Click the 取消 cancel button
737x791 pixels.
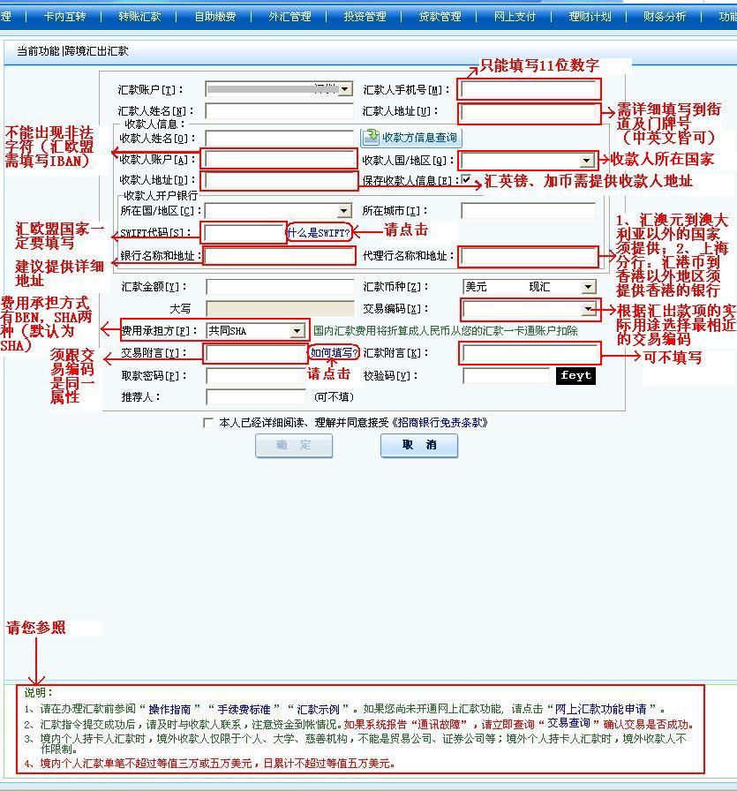pos(419,446)
